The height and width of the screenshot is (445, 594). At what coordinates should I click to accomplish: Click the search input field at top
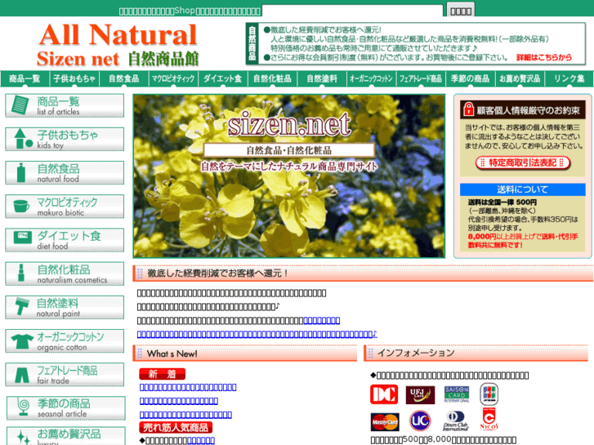tap(352, 11)
